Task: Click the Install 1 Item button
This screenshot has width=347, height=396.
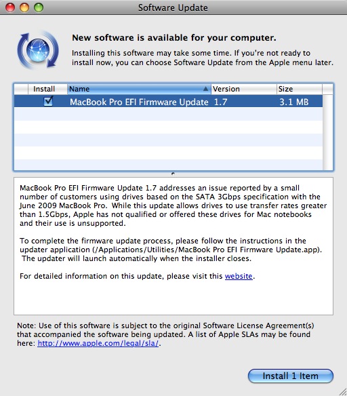Action: click(291, 376)
